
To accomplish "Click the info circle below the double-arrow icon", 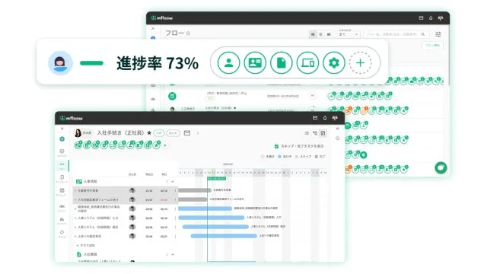I will pyautogui.click(x=338, y=139).
